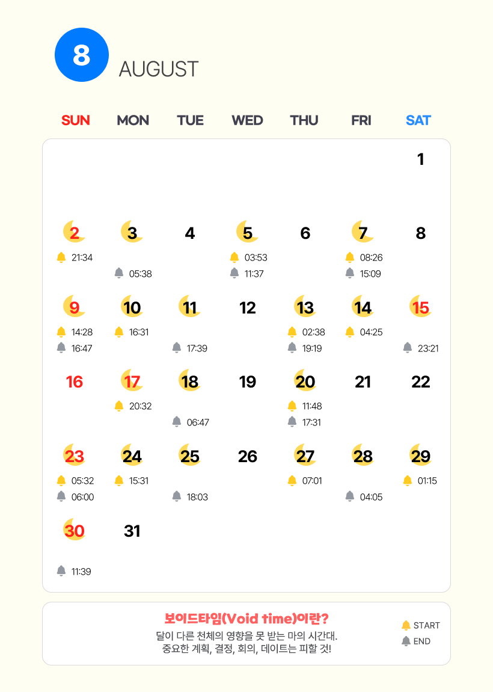
Task: Click the yellow start bell at 21:34
Action: (61, 258)
